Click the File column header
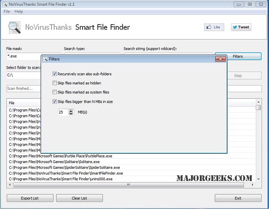 24,103
